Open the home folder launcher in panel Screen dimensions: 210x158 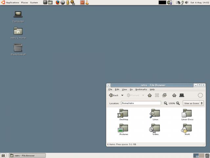tap(50, 2)
